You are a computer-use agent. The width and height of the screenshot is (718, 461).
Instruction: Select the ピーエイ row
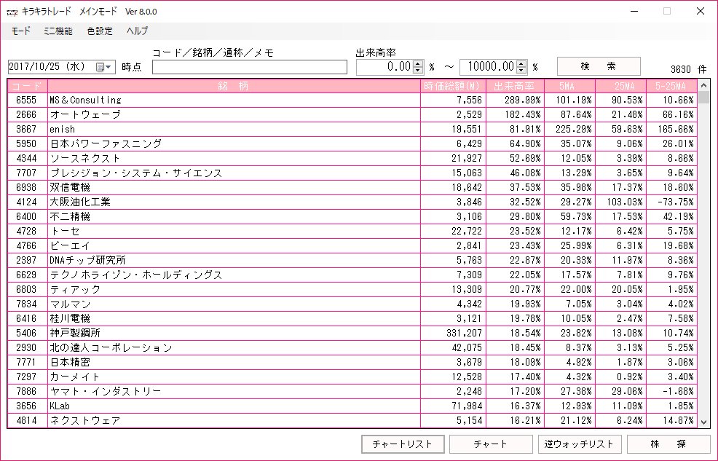point(352,246)
